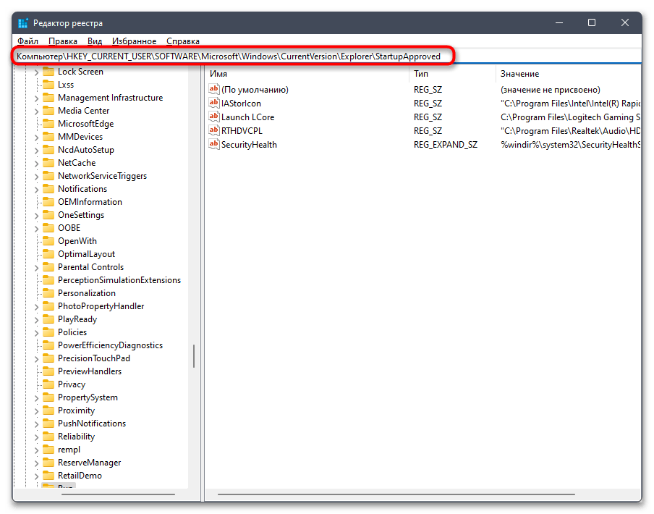Viewport: 654px width, 514px height.
Task: Maximize the Registry Editor window
Action: pos(592,22)
